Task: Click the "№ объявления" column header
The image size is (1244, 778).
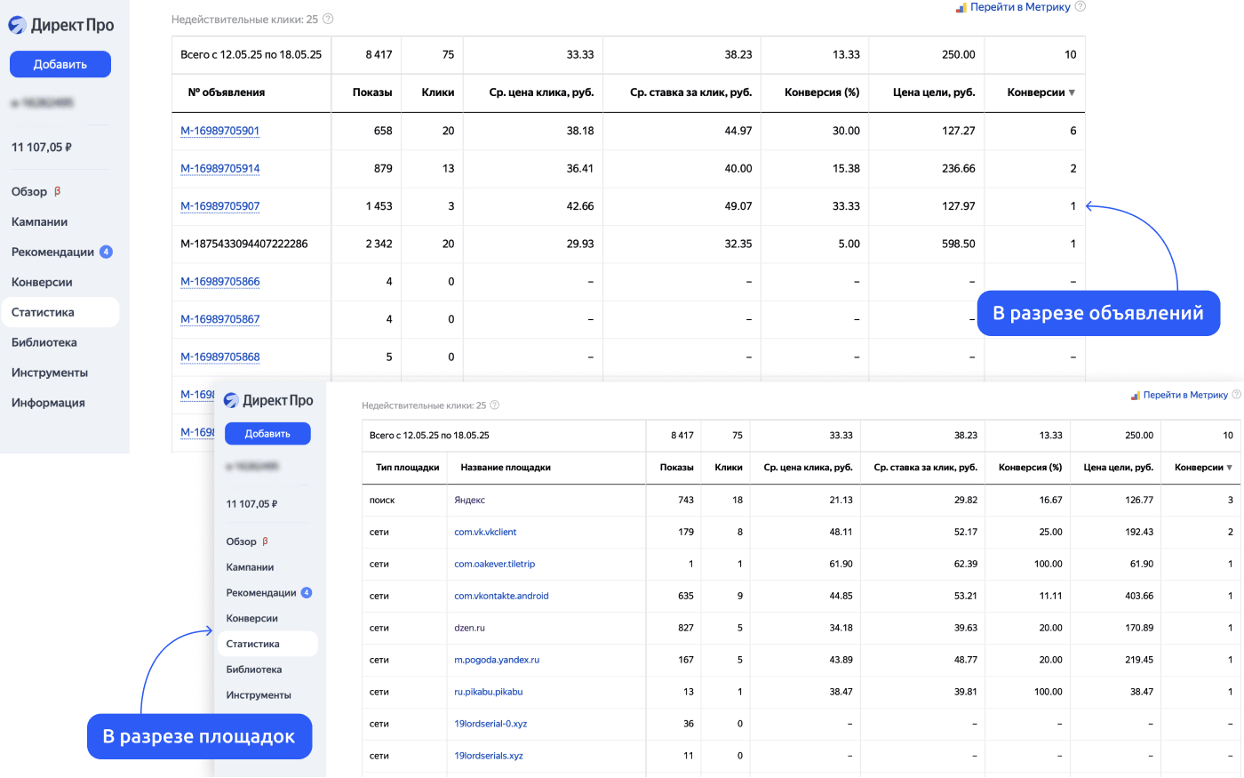Action: [x=226, y=92]
